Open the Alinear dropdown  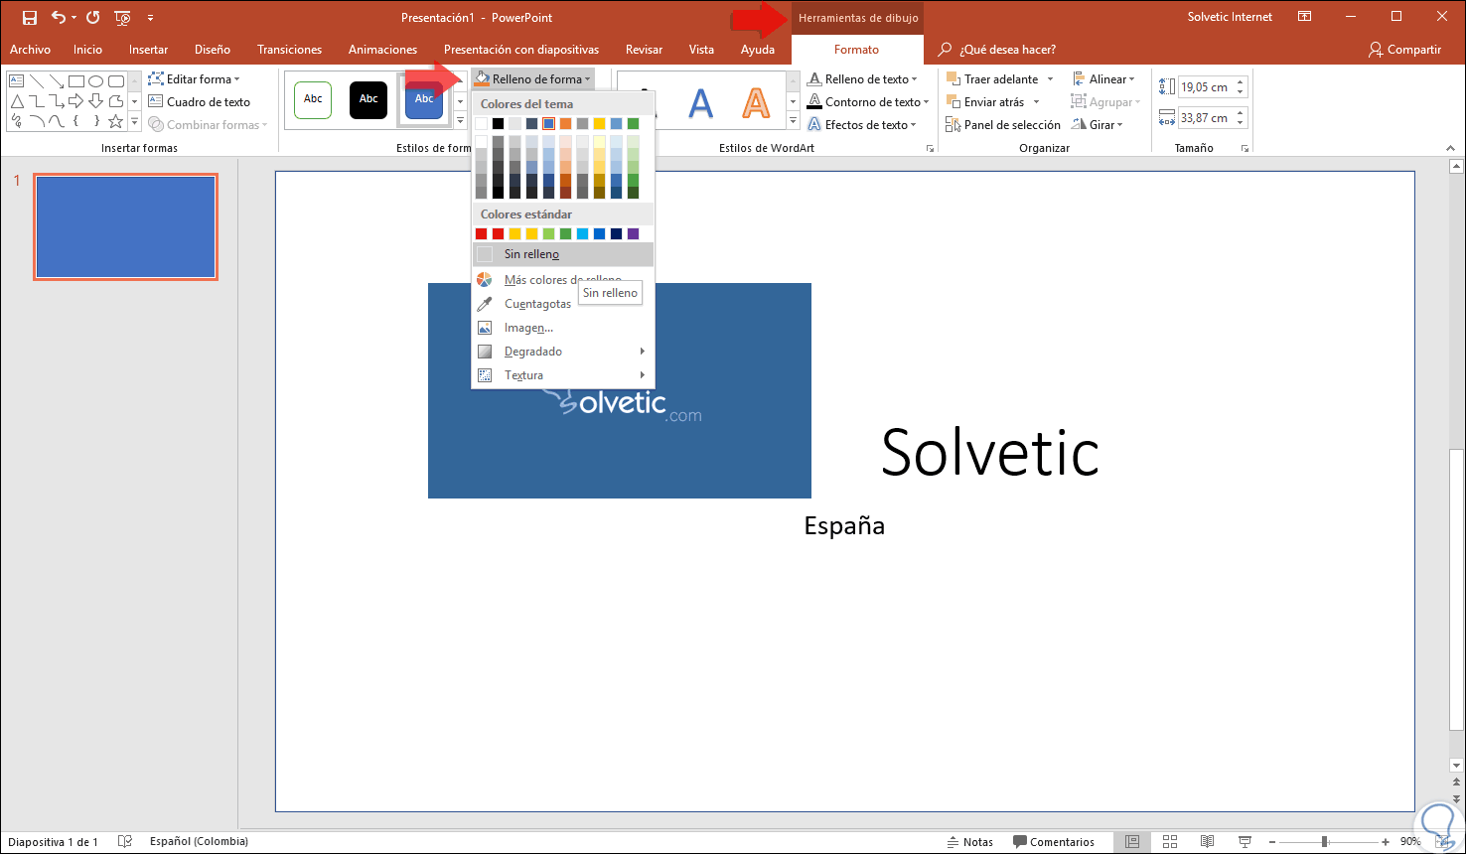1104,79
